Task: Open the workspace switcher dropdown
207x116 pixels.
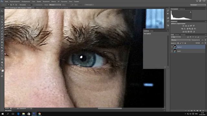Action: [x=198, y=5]
